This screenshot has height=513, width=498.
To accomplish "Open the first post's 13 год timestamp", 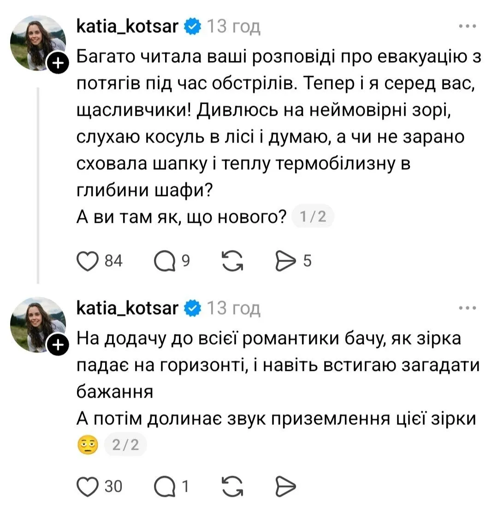I will click(x=233, y=26).
